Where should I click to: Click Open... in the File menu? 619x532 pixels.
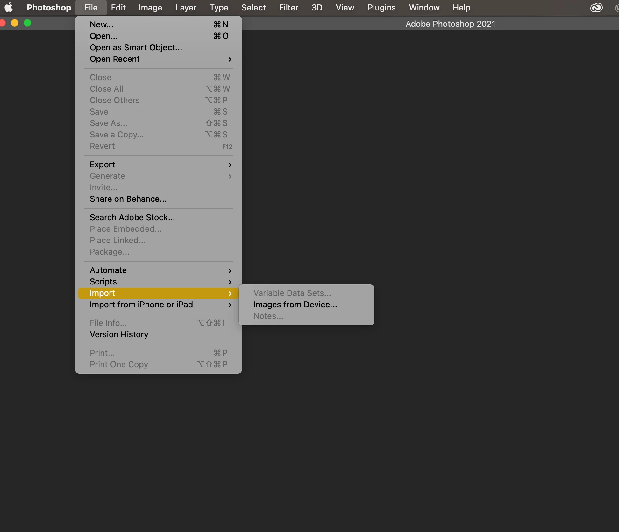(103, 36)
